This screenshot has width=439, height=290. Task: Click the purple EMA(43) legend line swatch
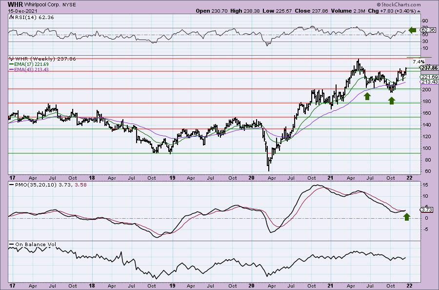pos(12,69)
